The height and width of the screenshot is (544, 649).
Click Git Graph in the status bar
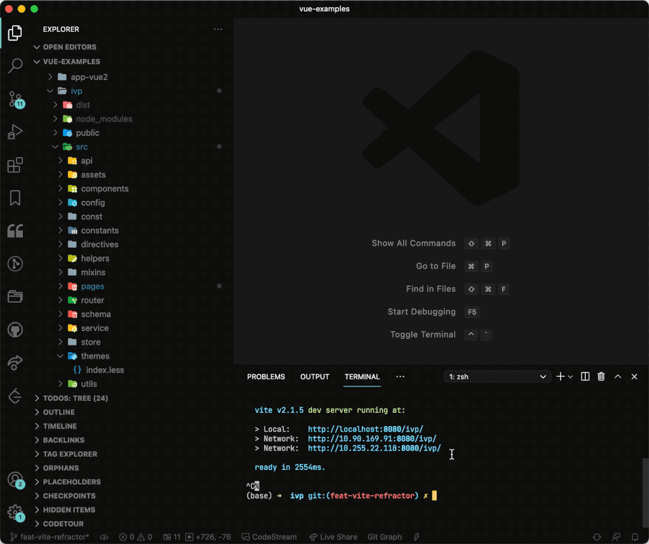click(x=384, y=537)
